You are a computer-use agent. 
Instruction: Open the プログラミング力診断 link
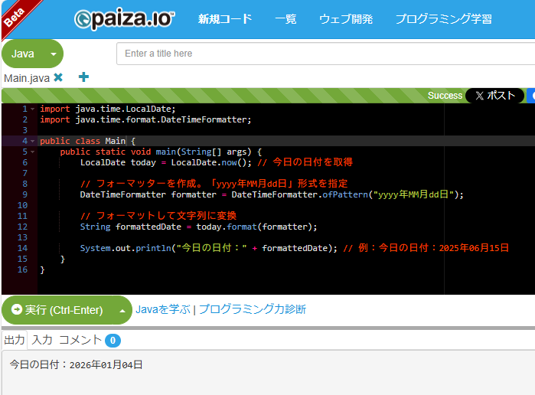(x=253, y=309)
